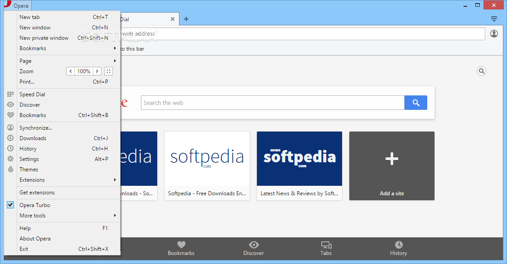Click the Opera logo menu button
This screenshot has width=507, height=264.
point(18,5)
